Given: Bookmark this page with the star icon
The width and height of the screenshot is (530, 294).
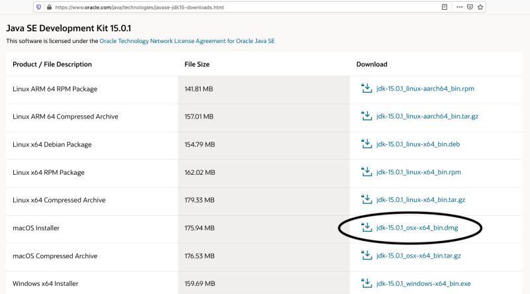Looking at the screenshot, I should pos(480,7).
